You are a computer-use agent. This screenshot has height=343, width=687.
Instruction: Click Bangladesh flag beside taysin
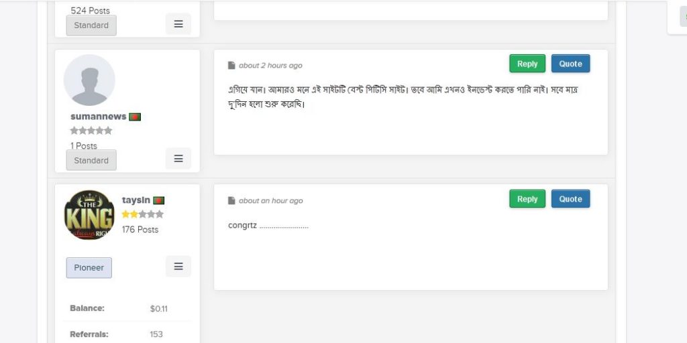pos(159,200)
